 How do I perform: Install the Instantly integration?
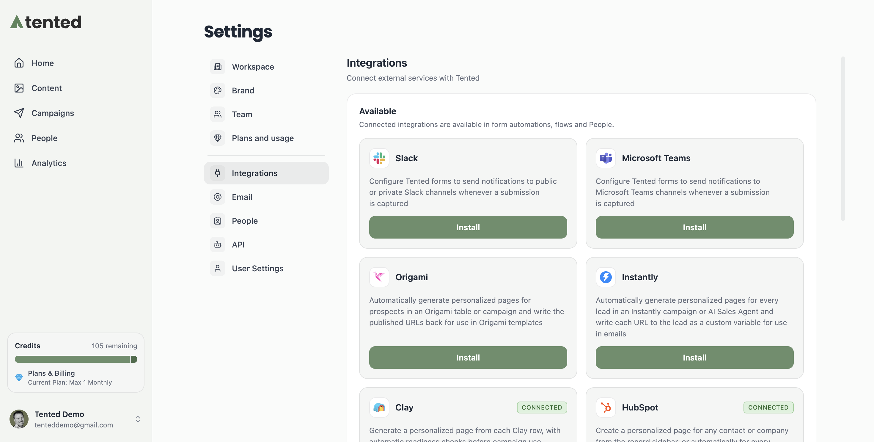694,358
